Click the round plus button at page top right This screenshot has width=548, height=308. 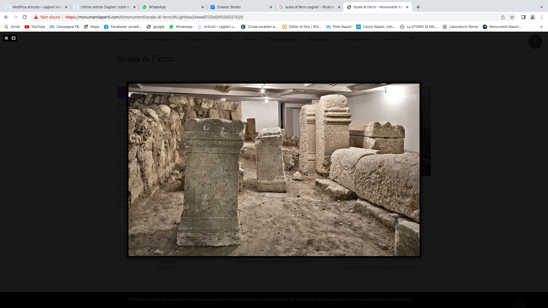(x=535, y=42)
